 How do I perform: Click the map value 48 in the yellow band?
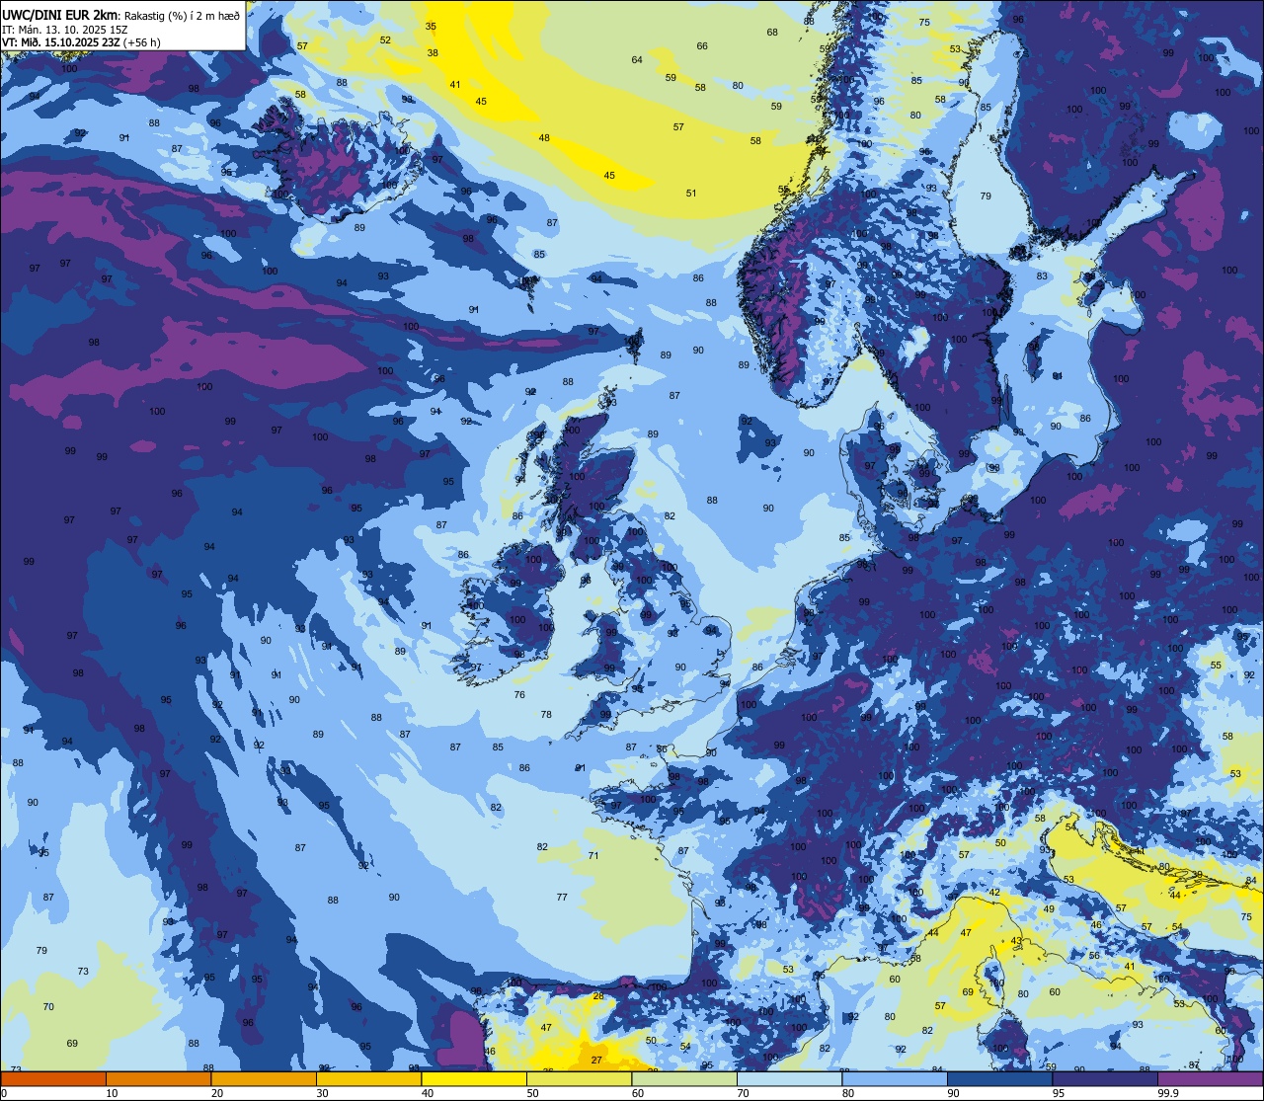pyautogui.click(x=544, y=138)
